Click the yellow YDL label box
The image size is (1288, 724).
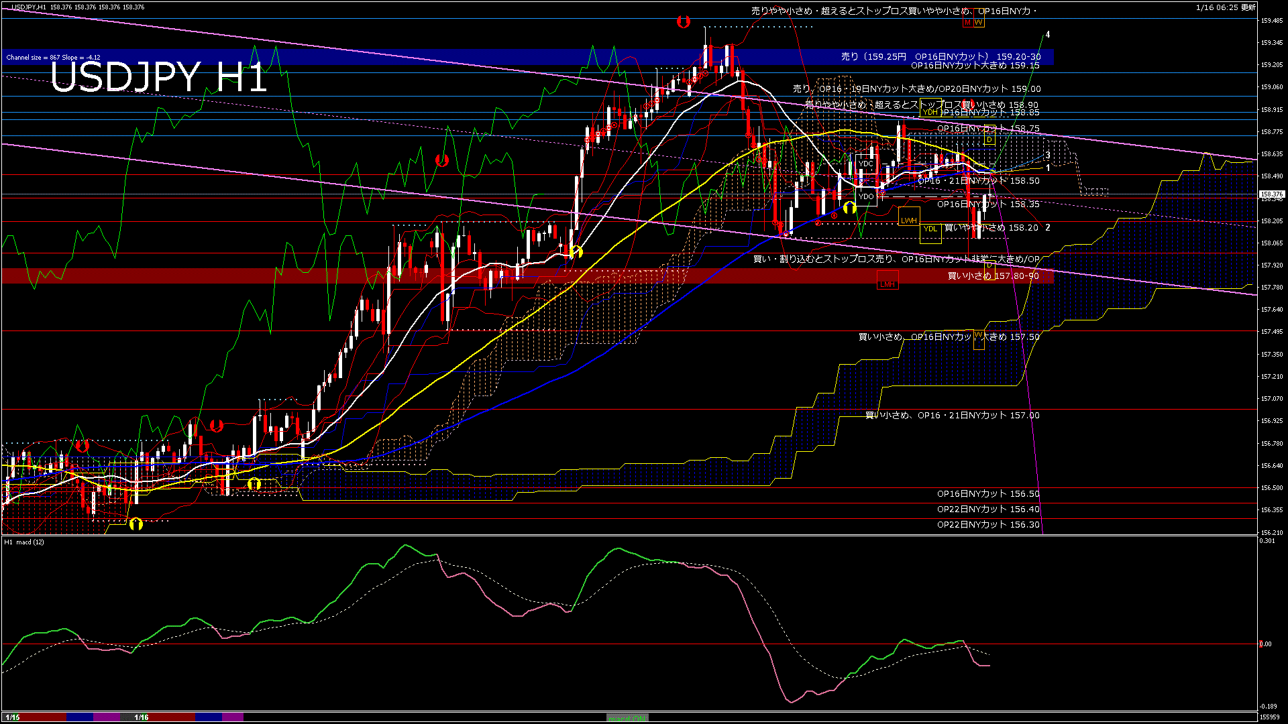click(x=930, y=229)
